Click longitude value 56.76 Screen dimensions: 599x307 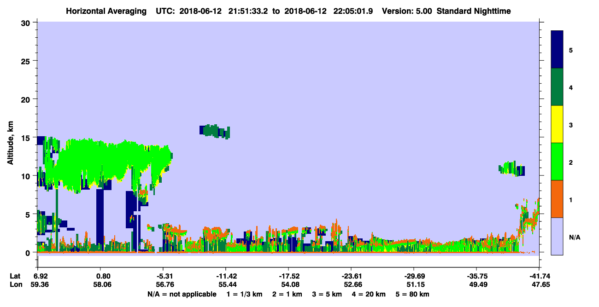pyautogui.click(x=166, y=284)
